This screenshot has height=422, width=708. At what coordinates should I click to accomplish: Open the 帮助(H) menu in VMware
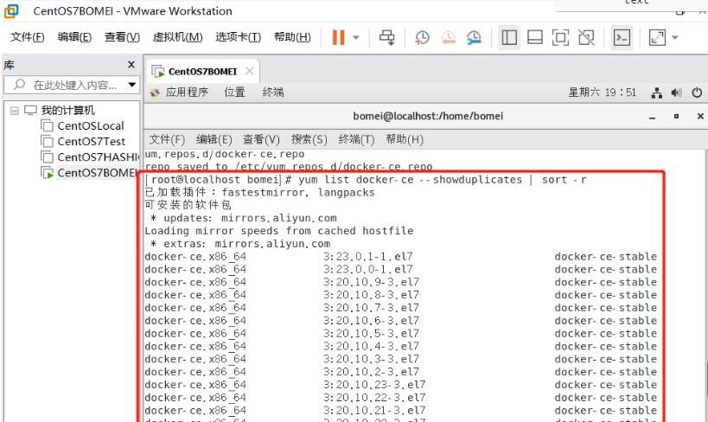click(x=292, y=37)
